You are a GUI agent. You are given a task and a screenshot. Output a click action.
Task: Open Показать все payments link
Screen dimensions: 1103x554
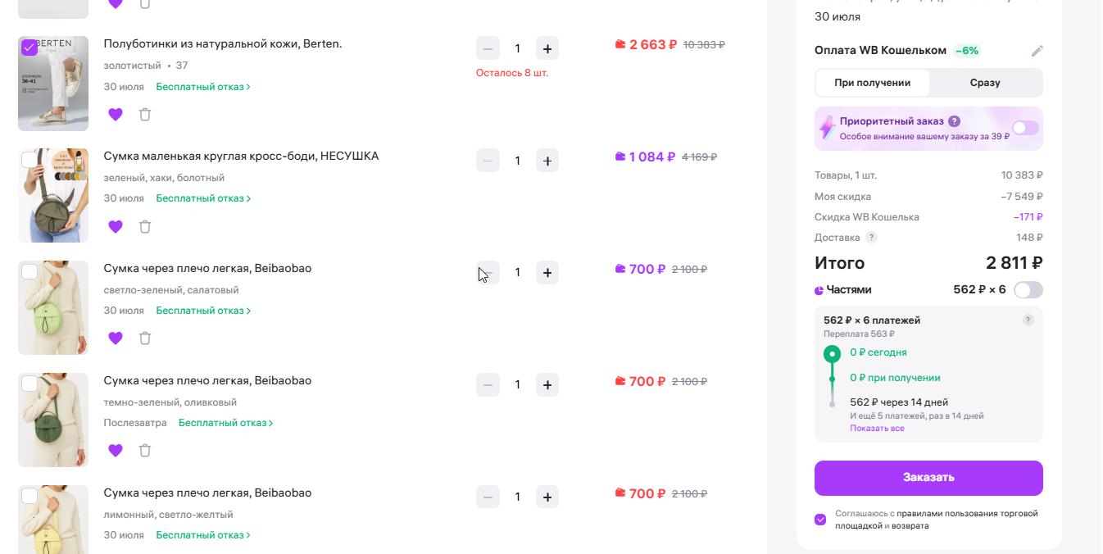coord(877,429)
